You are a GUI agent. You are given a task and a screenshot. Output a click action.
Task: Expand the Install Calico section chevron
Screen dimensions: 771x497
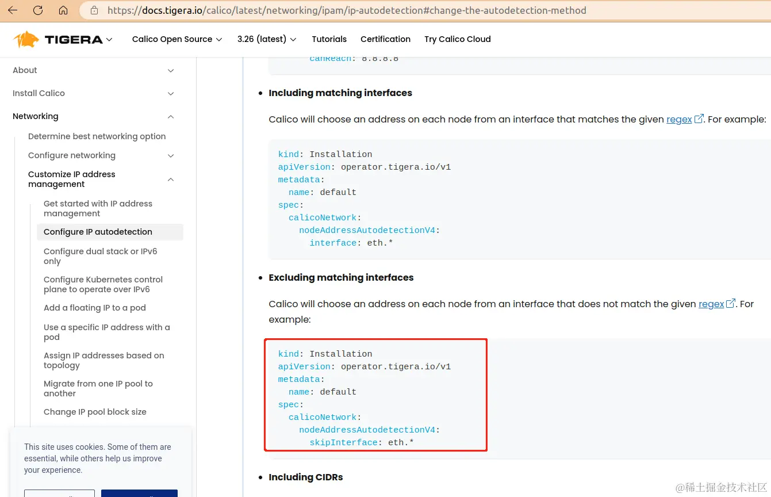(171, 93)
